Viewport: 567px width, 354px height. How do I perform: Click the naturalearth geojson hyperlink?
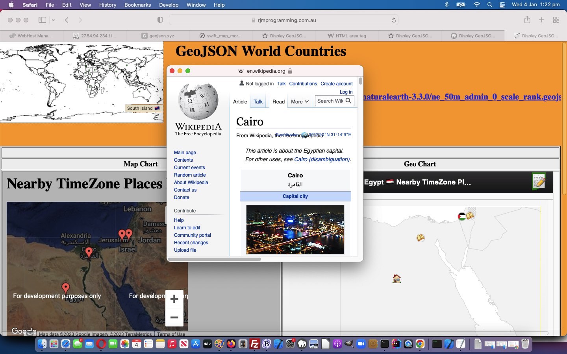coord(462,97)
